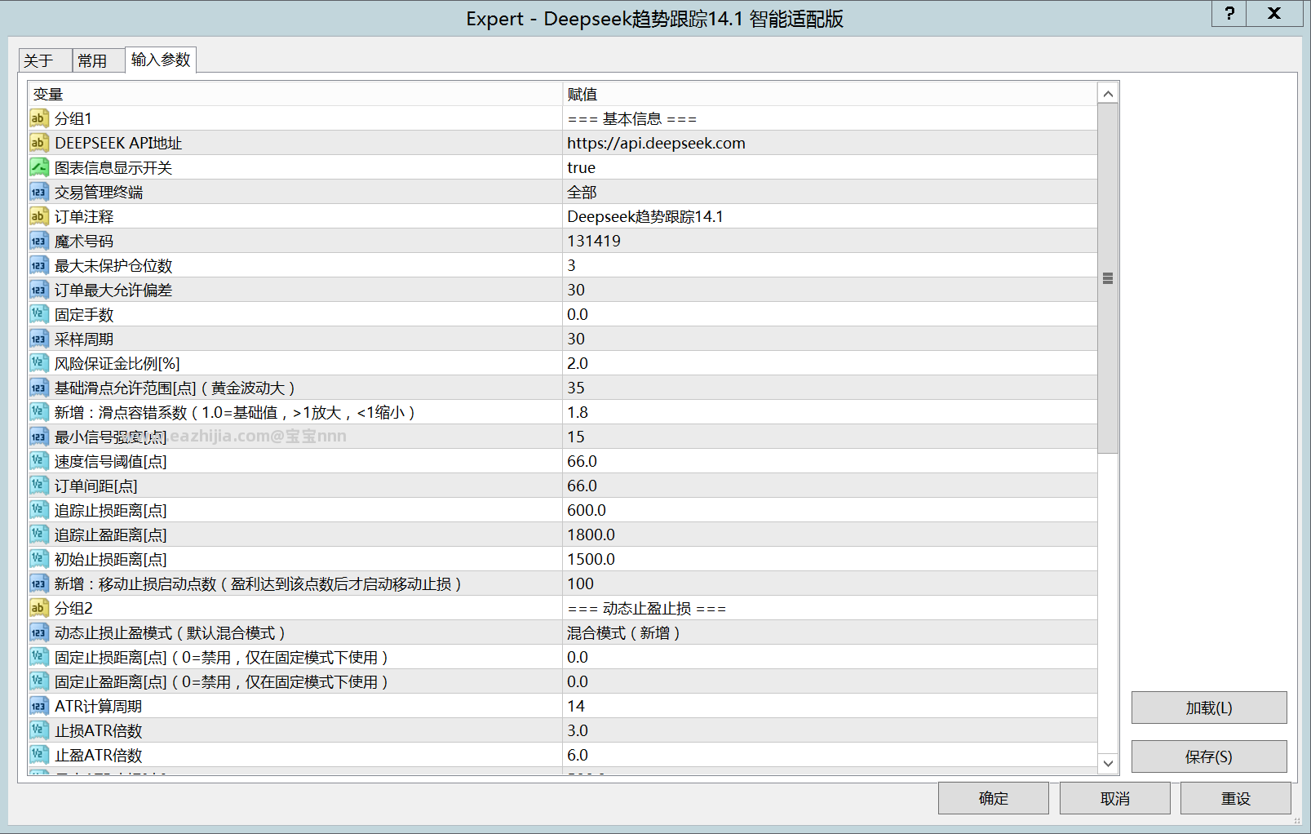Click the string icon beside 订单注释
Image resolution: width=1311 pixels, height=834 pixels.
point(38,216)
